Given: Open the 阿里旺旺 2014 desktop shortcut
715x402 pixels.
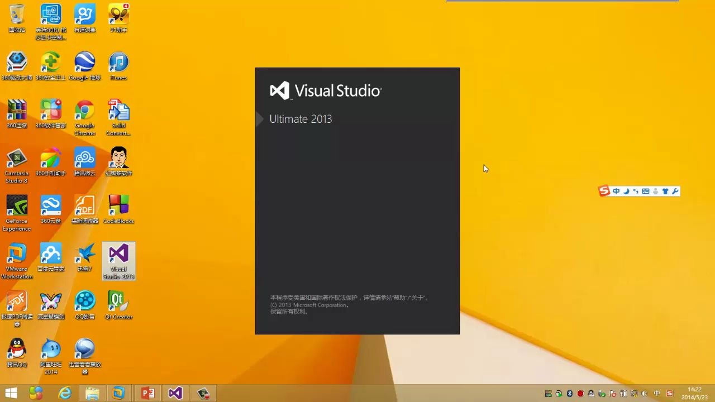Looking at the screenshot, I should [x=51, y=357].
